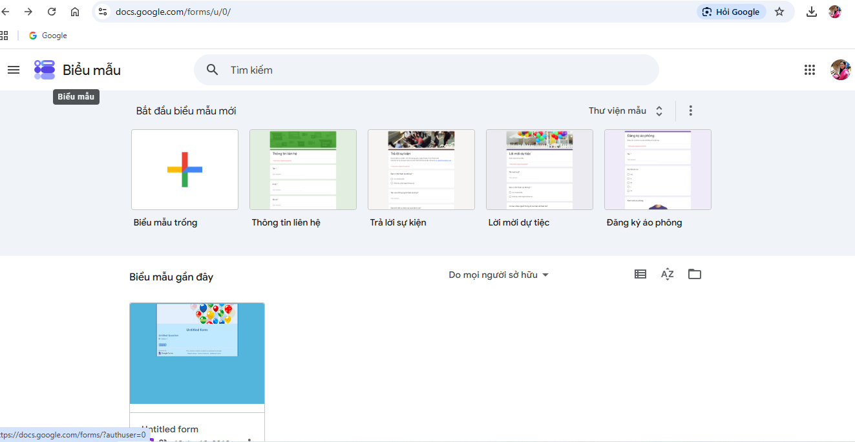Viewport: 855px width, 442px height.
Task: Expand the Thư viện mẫu template gallery
Action: pyautogui.click(x=626, y=111)
